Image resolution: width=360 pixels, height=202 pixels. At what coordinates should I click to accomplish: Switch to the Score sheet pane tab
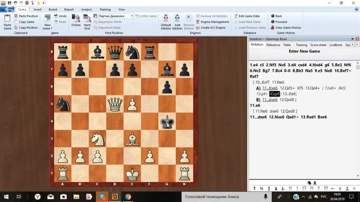point(318,45)
